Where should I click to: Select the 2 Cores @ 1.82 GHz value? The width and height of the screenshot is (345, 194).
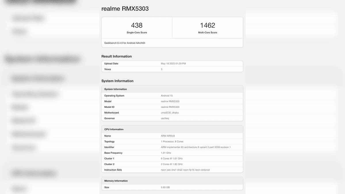coord(172,164)
